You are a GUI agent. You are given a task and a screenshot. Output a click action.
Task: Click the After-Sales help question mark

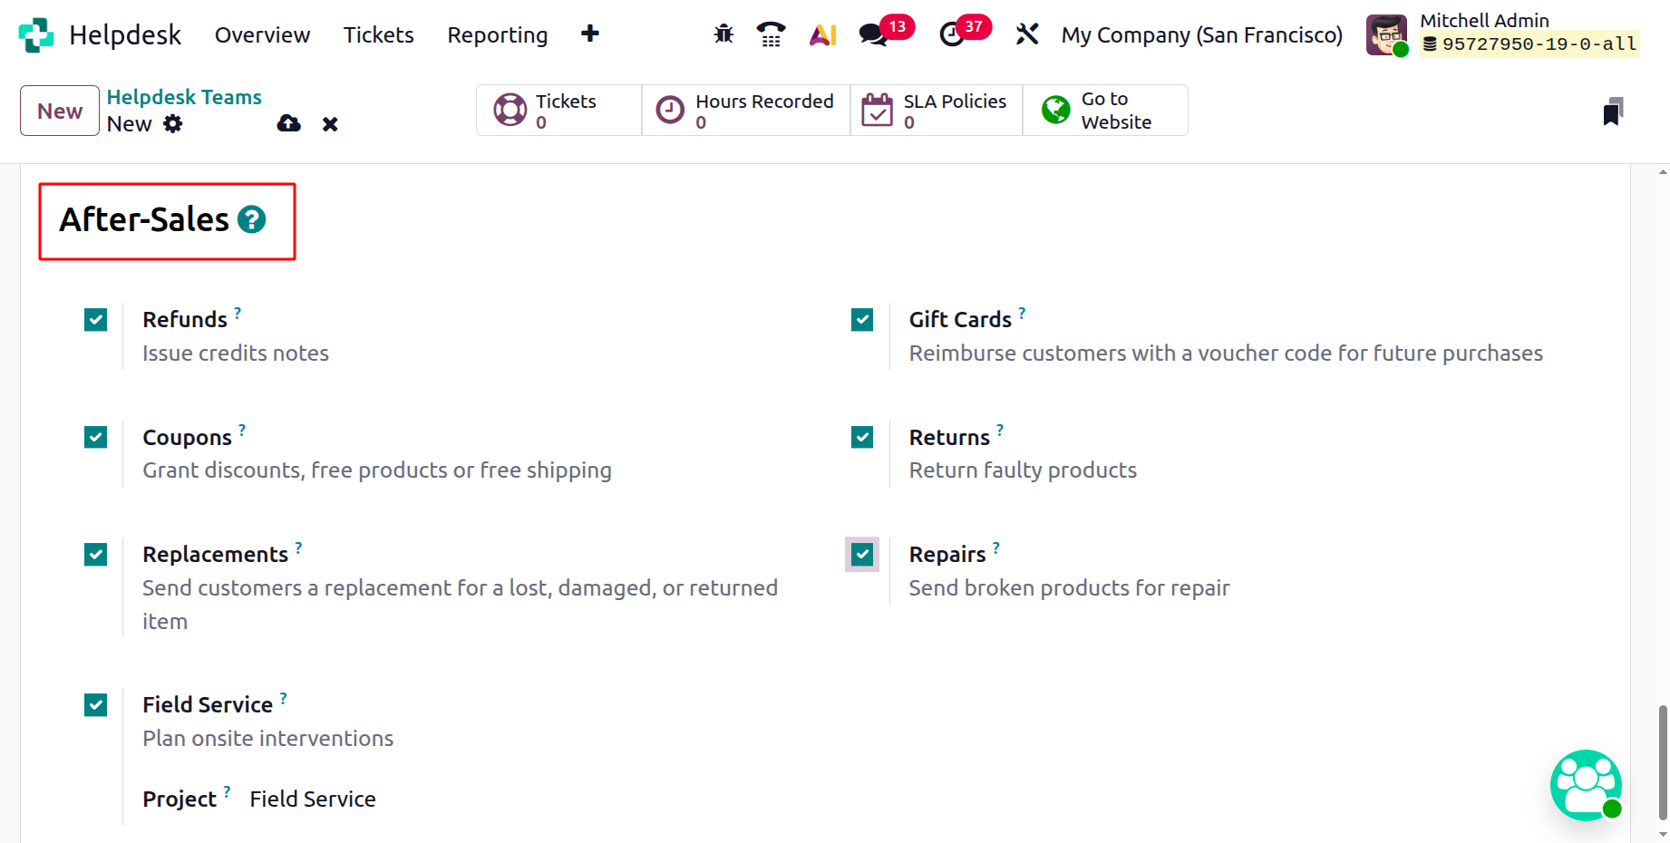coord(252,218)
